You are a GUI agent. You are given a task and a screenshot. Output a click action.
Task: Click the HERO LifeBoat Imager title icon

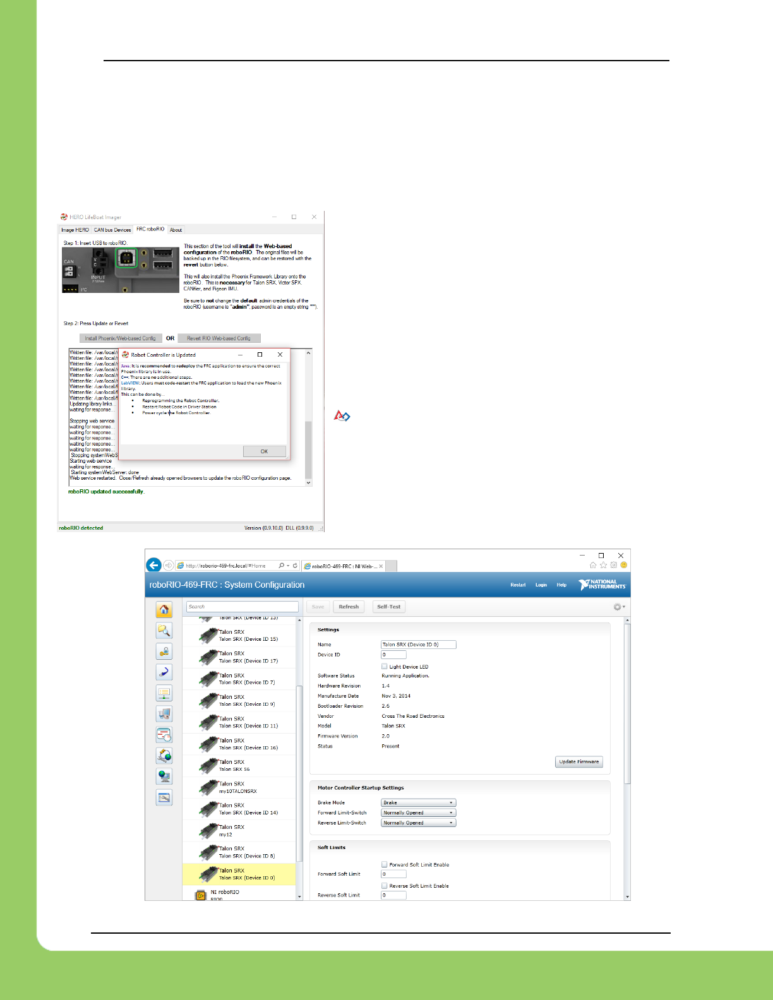[64, 217]
